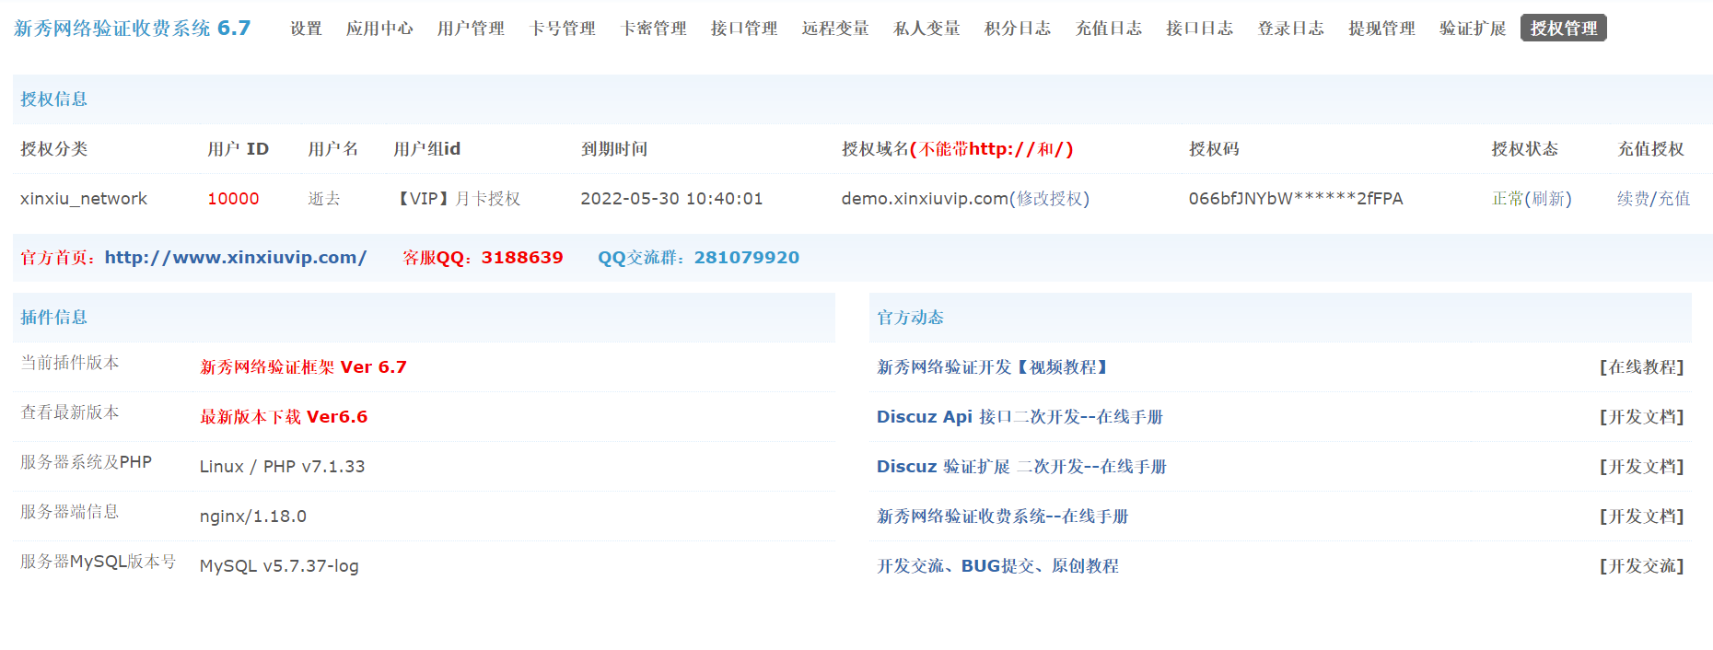Click [开发交流] tag
The height and width of the screenshot is (650, 1713).
pos(1642,566)
